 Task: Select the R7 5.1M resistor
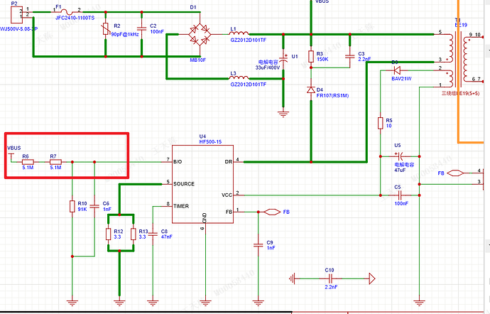coord(54,161)
